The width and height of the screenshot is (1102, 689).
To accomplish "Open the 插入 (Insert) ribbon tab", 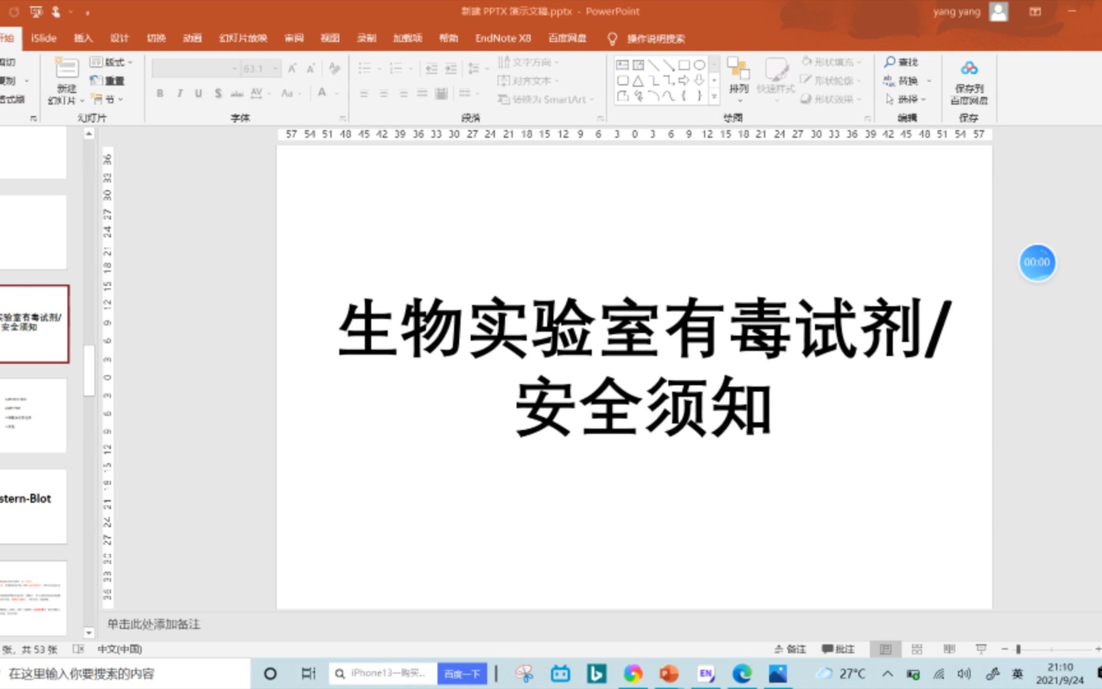I will (83, 38).
